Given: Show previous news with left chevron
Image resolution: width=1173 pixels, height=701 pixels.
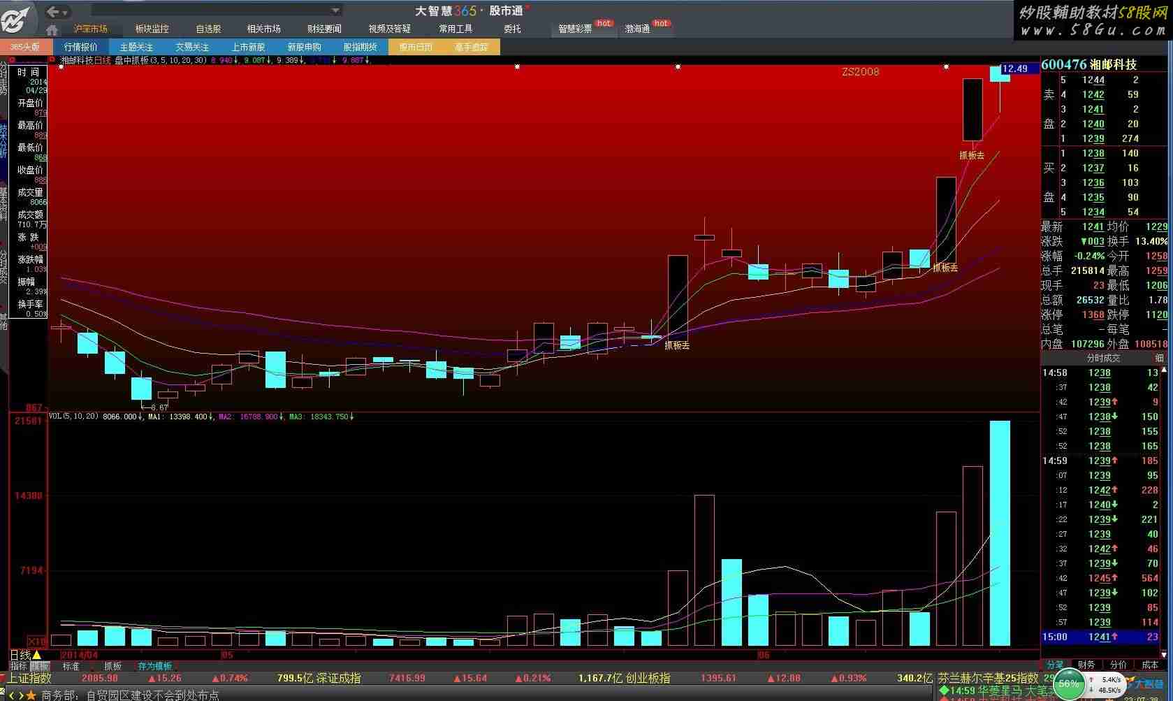Looking at the screenshot, I should pyautogui.click(x=12, y=695).
